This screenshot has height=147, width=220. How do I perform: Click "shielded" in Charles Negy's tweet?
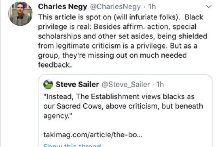coord(193,36)
